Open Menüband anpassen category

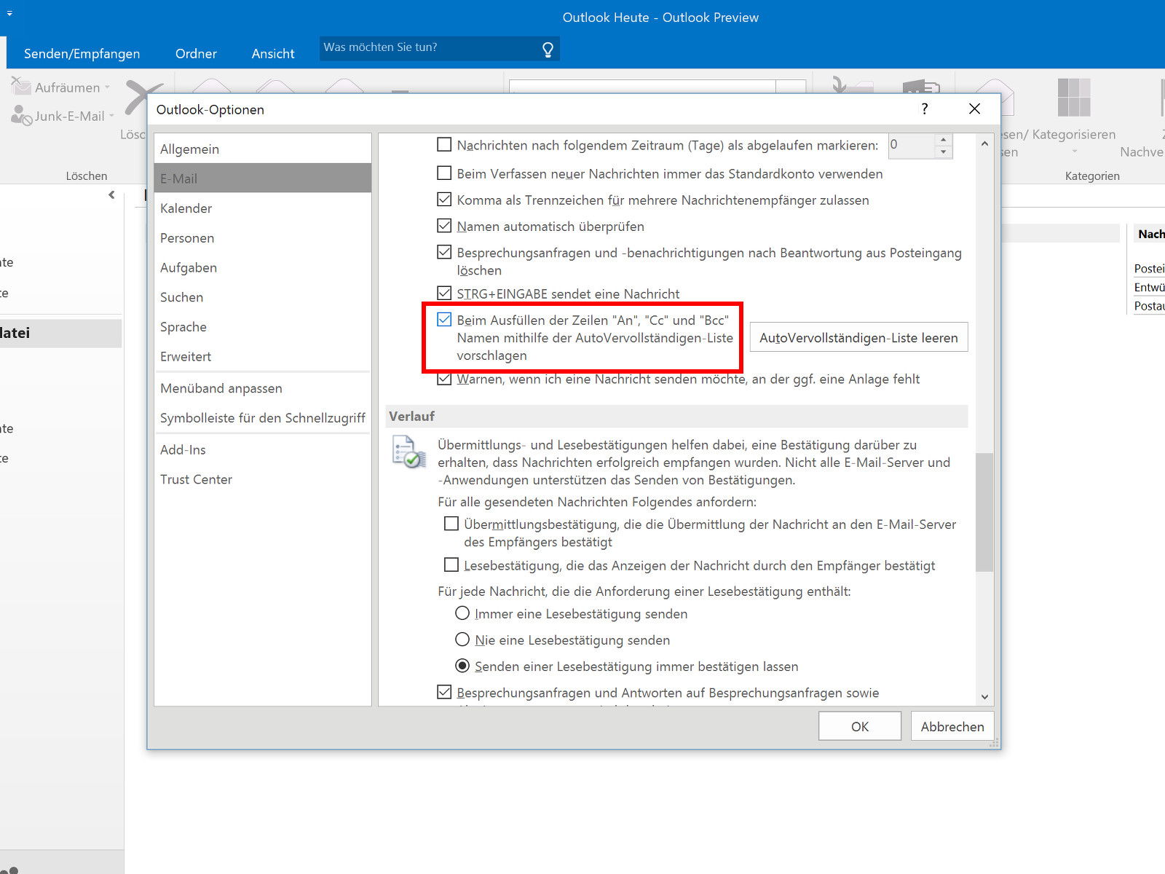pyautogui.click(x=263, y=388)
